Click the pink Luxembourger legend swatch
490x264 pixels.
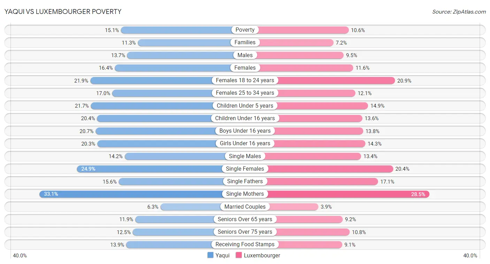tap(239, 255)
